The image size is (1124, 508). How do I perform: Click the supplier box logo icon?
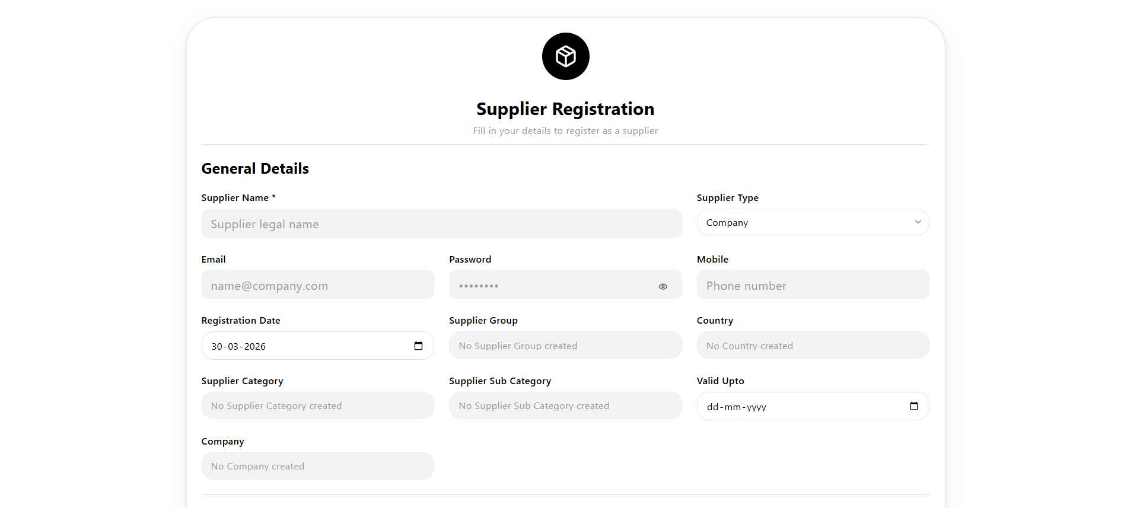tap(565, 56)
